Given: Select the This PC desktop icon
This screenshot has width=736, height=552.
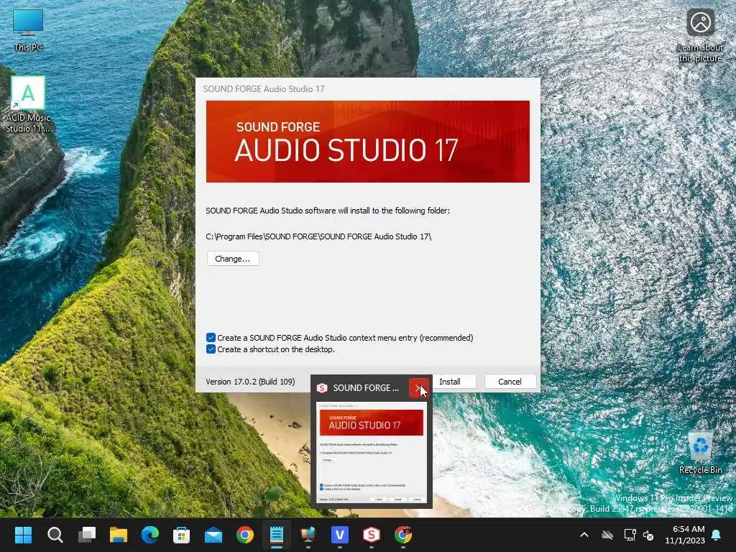Looking at the screenshot, I should pyautogui.click(x=28, y=30).
